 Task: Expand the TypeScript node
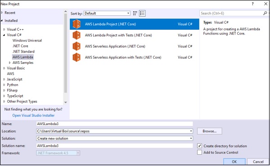coord(4,96)
